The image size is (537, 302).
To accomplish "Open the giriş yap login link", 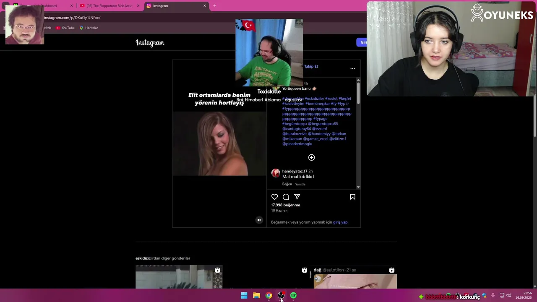I will 340,222.
